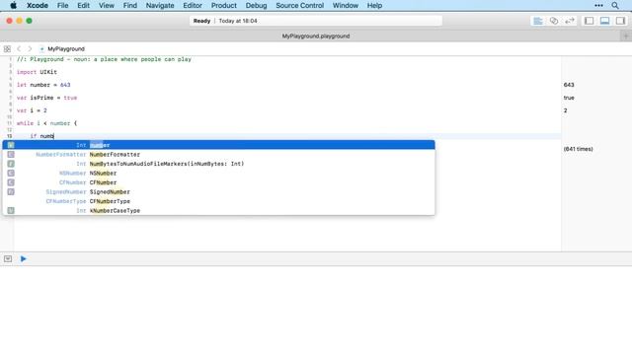Click the Playground comment on line 1
Viewport: 632px width, 355px height.
point(104,59)
